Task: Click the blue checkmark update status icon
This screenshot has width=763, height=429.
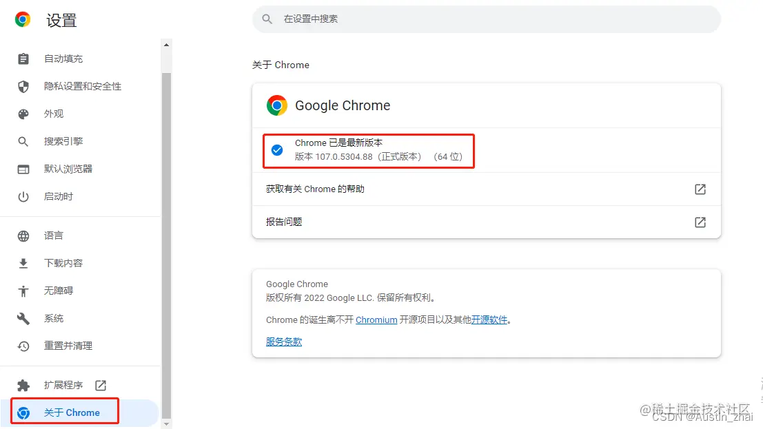Action: (277, 150)
